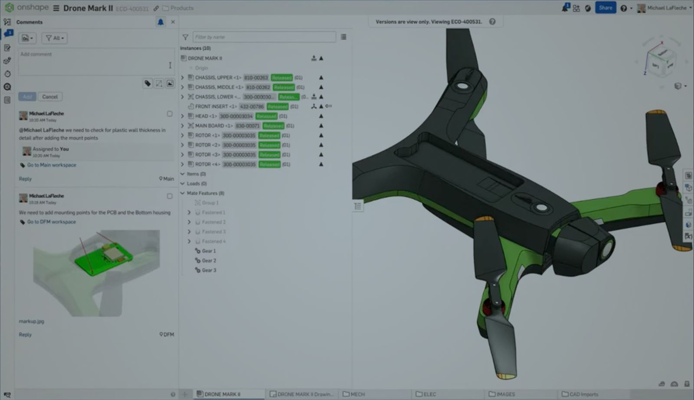The height and width of the screenshot is (400, 694).
Task: Open the filter icon above the instances list
Action: coord(185,37)
